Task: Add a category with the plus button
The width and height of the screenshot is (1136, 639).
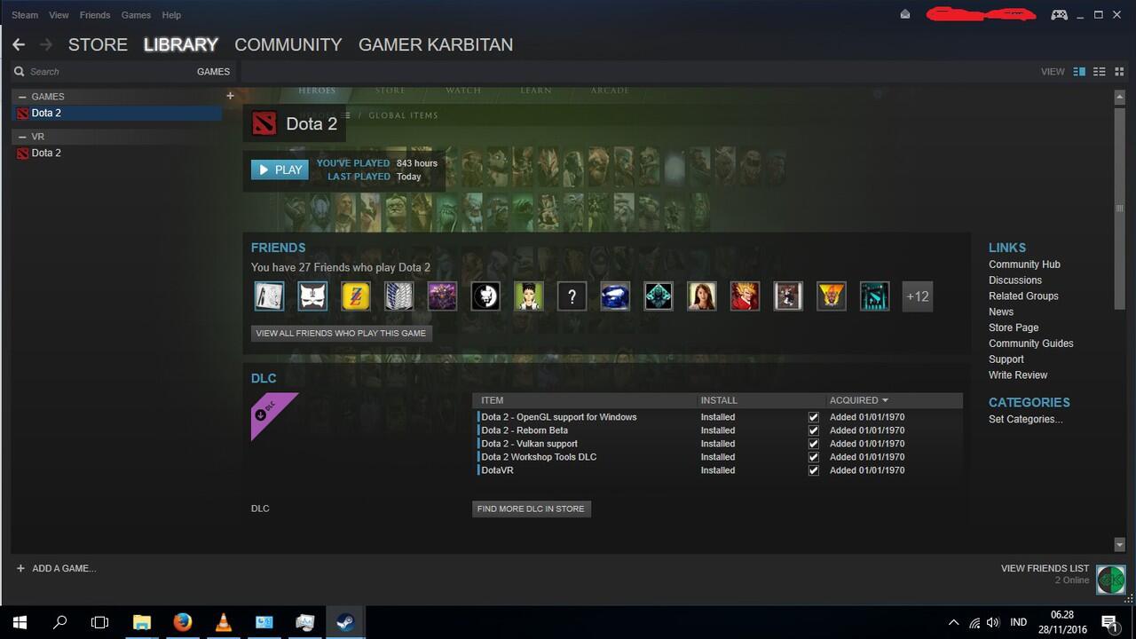Action: click(x=230, y=96)
